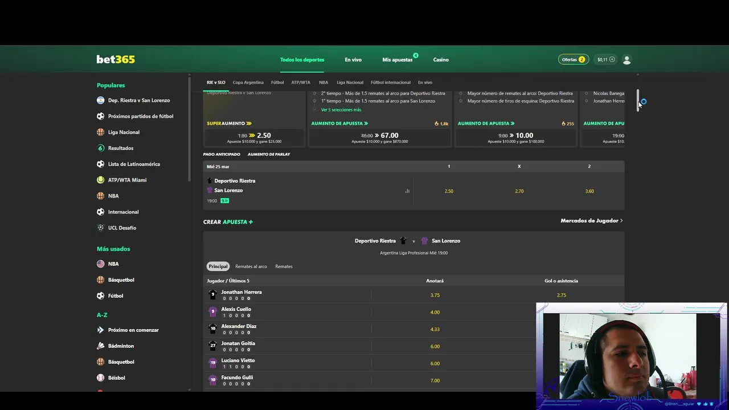Image resolution: width=729 pixels, height=410 pixels.
Task: Bet on draw at 2.70
Action: [x=519, y=191]
